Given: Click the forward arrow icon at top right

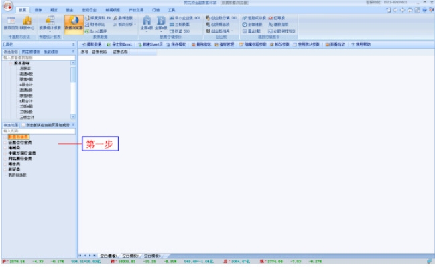Looking at the screenshot, I should point(403,10).
